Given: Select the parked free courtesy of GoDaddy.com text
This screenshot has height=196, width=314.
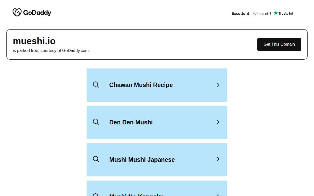Looking at the screenshot, I should [x=51, y=51].
